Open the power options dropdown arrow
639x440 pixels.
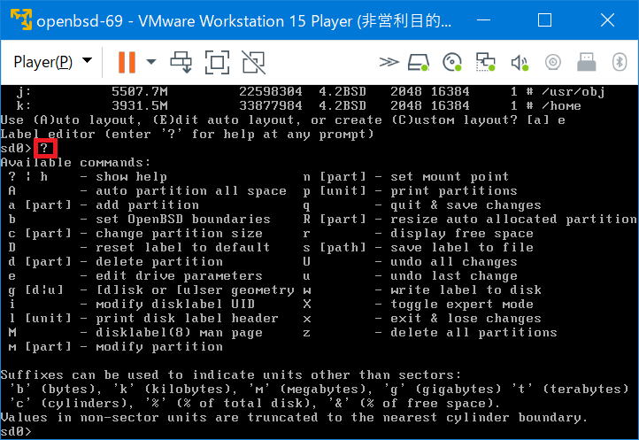coord(151,62)
